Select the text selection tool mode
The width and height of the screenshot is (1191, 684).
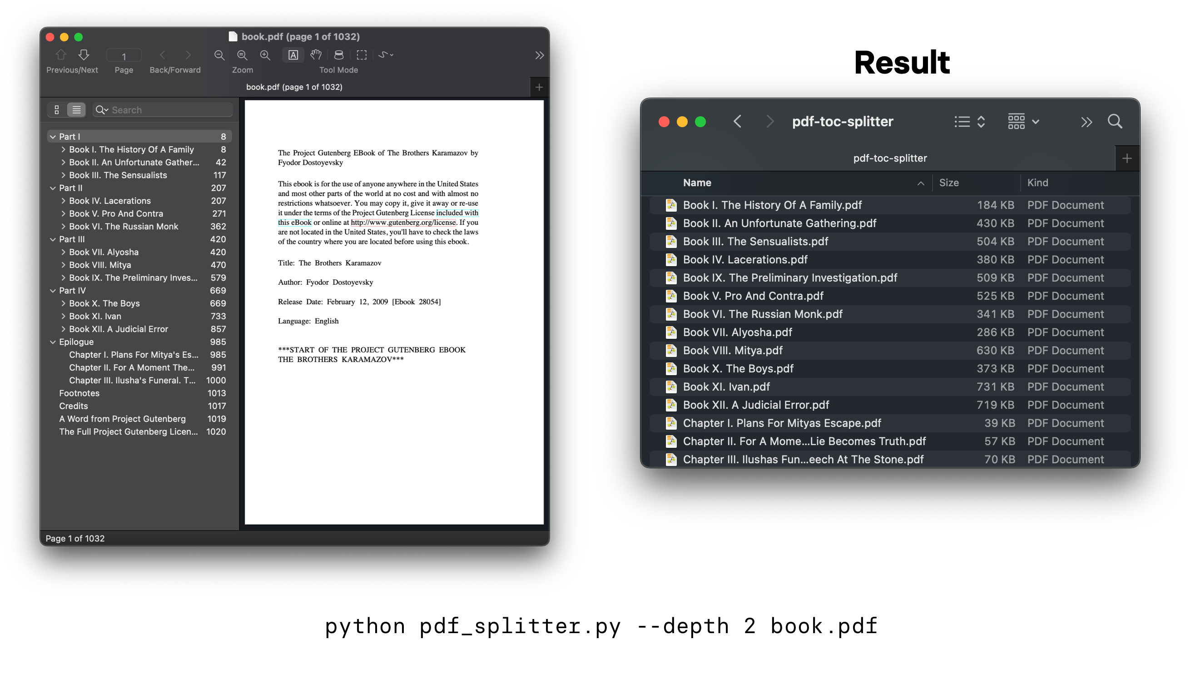click(293, 55)
